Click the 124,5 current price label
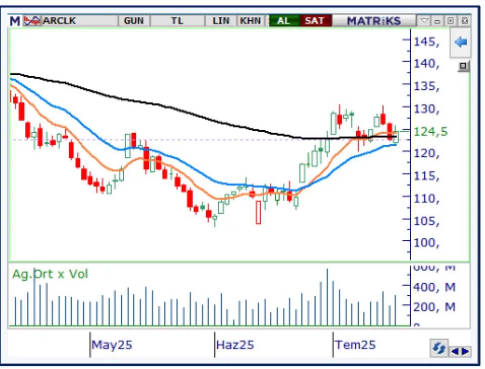 point(430,132)
